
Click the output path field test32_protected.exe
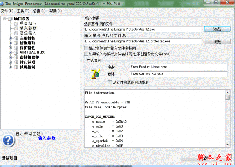[143, 41]
